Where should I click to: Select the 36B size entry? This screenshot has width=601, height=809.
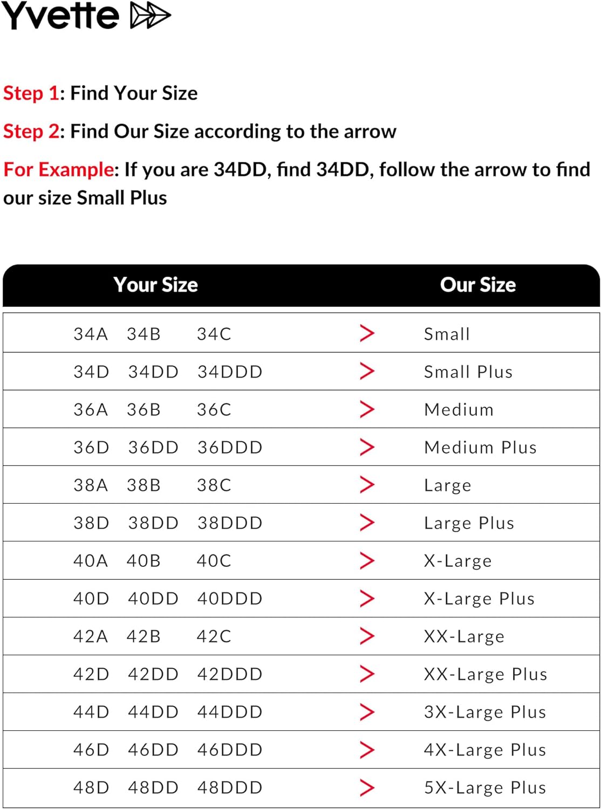[144, 409]
